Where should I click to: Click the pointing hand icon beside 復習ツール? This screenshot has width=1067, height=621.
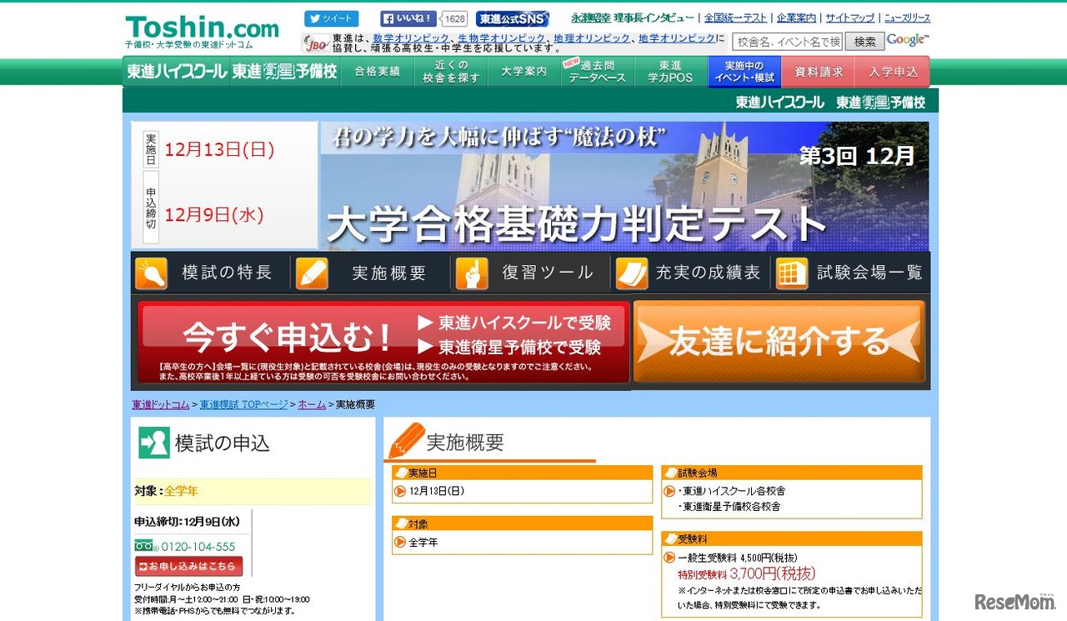(472, 272)
